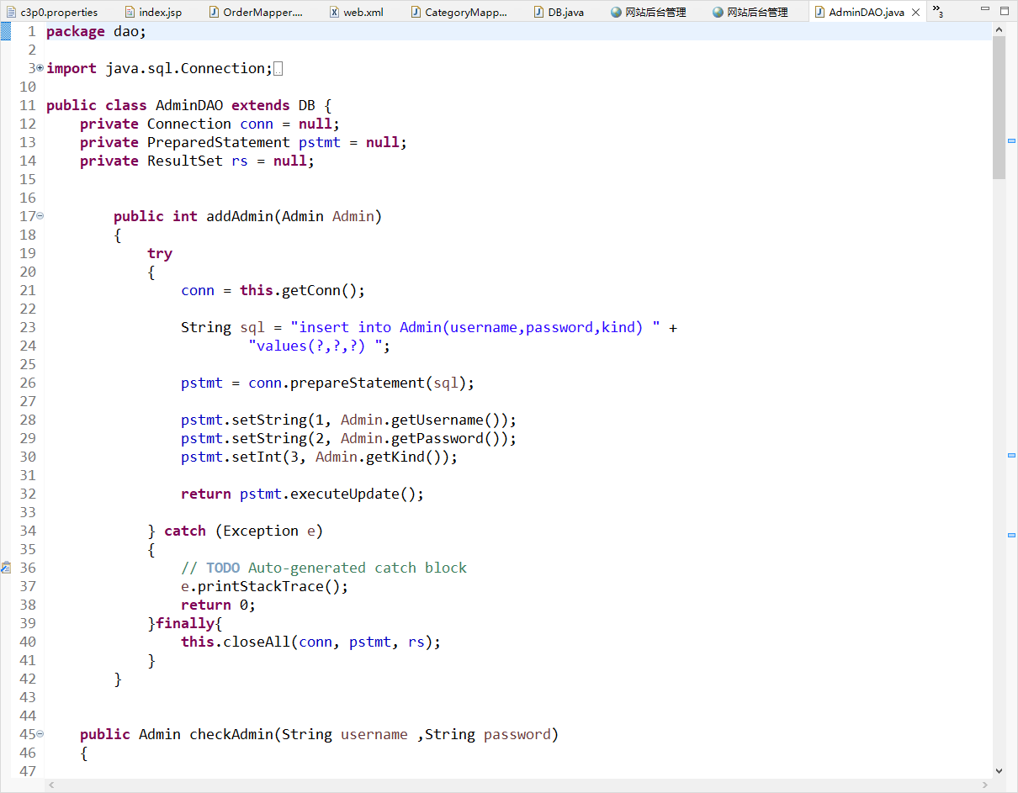The image size is (1018, 793).
Task: Click 'closeAll' on line 40
Action: (257, 642)
